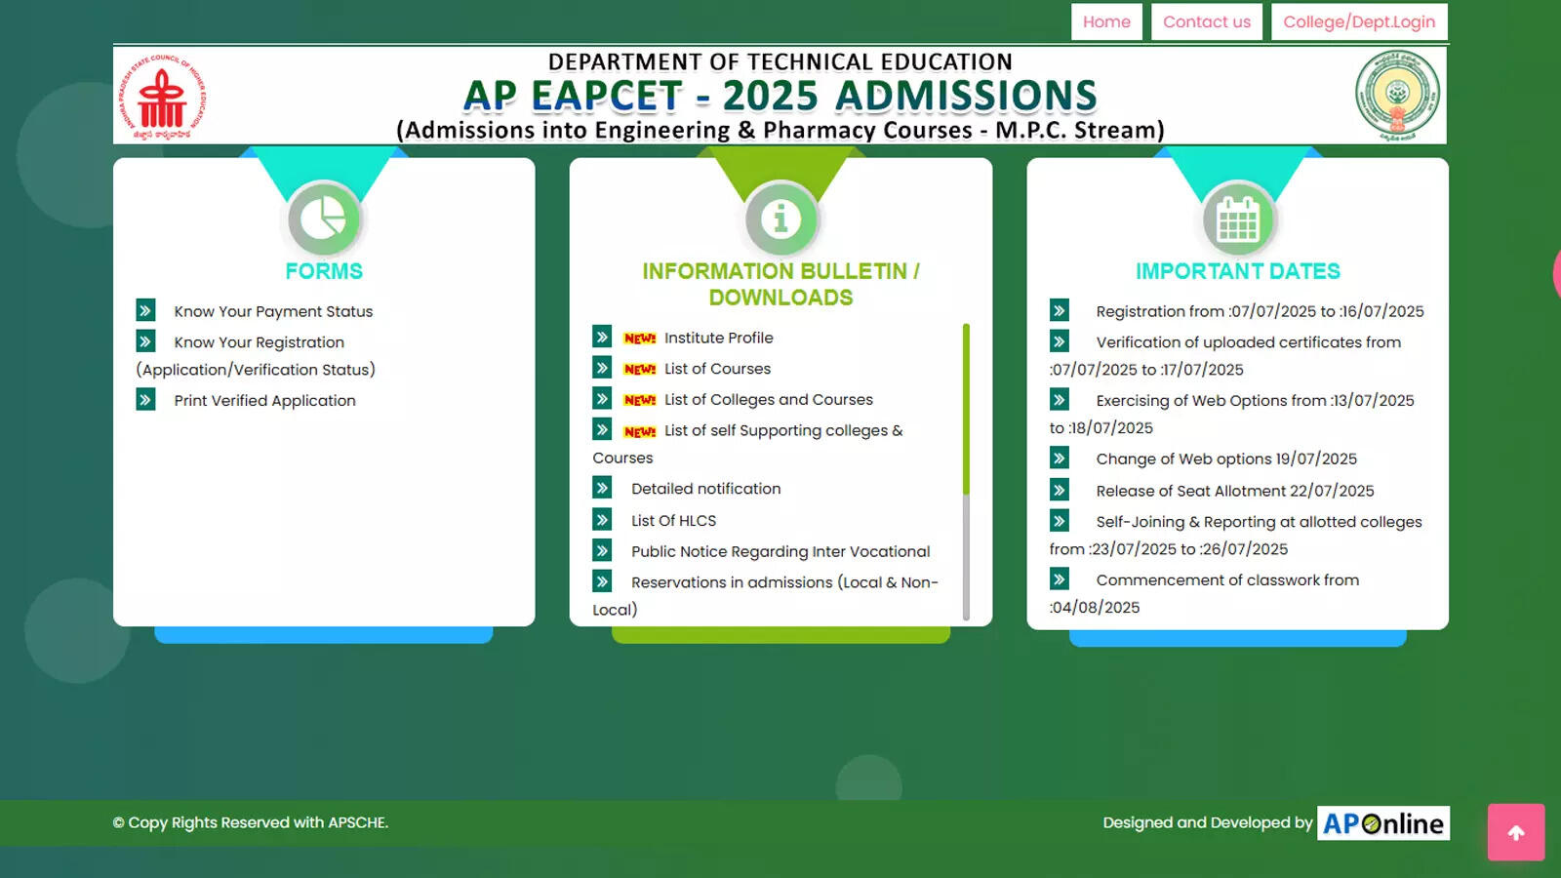Open Public Notice Regarding Inter Vocational
Image resolution: width=1561 pixels, height=878 pixels.
point(780,552)
